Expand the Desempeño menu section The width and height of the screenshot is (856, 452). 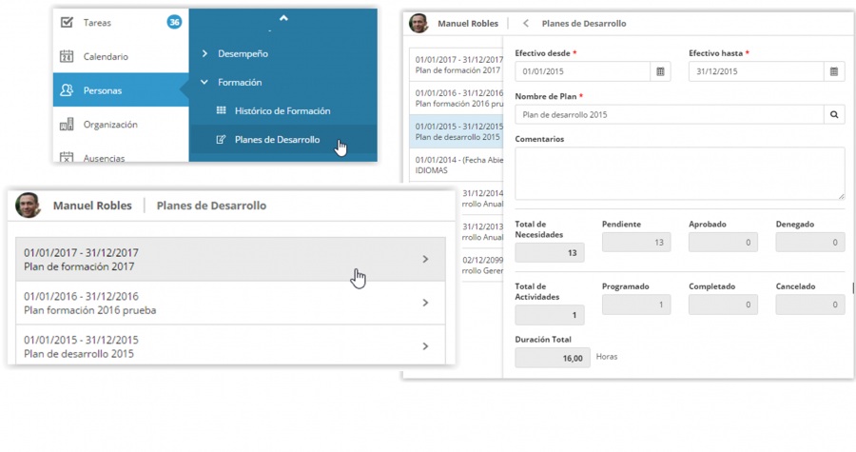coord(204,54)
